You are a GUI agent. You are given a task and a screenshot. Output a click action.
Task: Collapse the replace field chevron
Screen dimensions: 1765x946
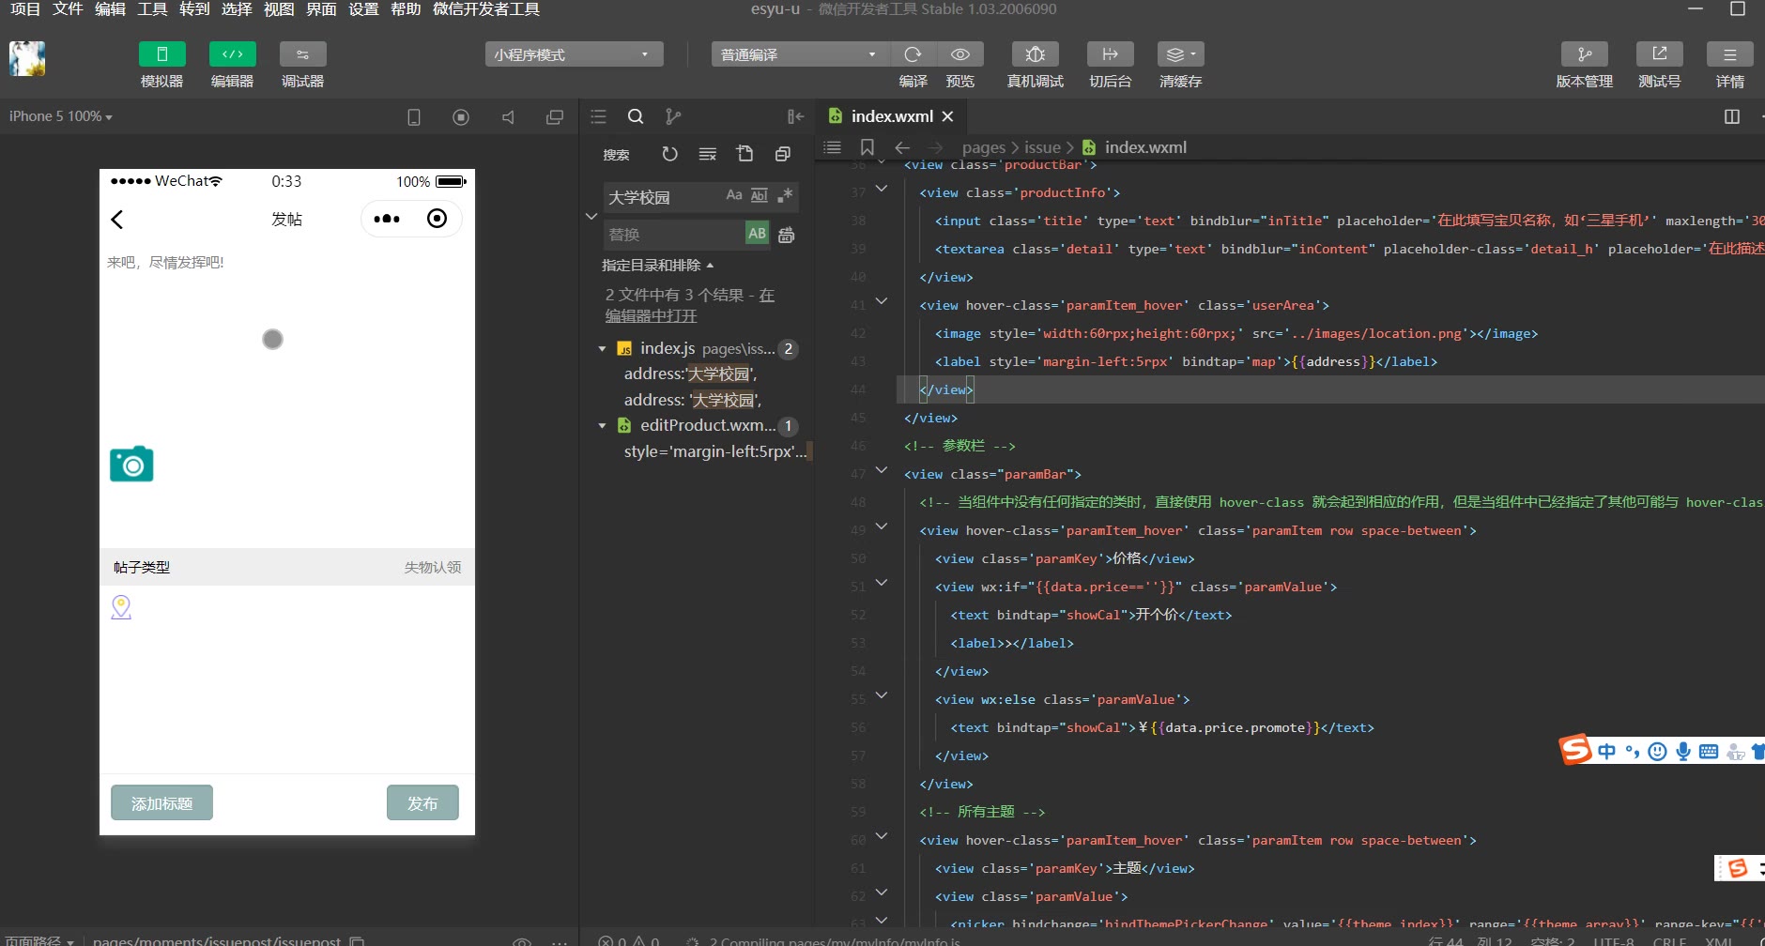(591, 216)
